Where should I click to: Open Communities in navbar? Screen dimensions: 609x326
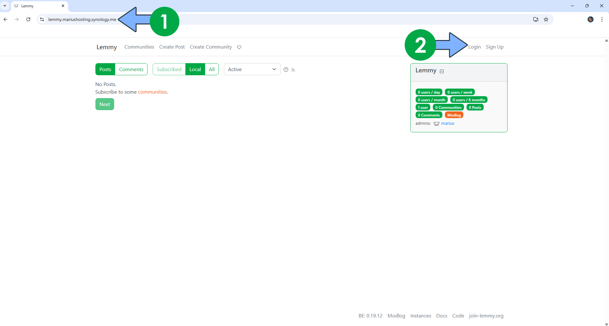[139, 47]
